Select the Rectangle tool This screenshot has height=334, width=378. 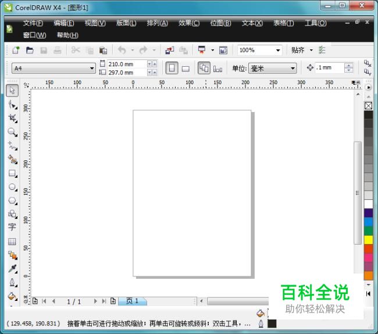(x=12, y=173)
